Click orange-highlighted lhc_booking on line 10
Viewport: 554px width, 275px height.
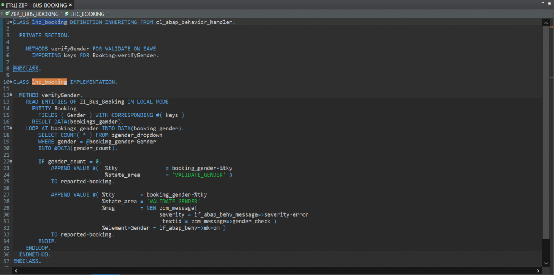(x=49, y=82)
